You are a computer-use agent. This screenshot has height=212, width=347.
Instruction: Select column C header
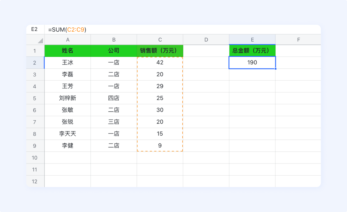(x=160, y=40)
